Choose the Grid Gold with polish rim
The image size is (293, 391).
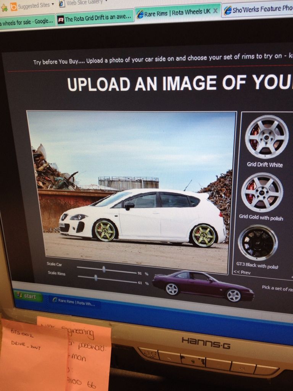[x=262, y=193]
